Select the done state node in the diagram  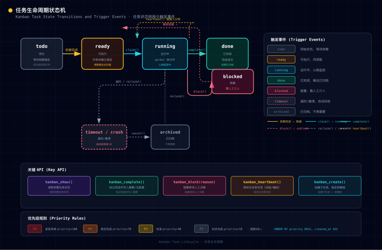pyautogui.click(x=227, y=54)
